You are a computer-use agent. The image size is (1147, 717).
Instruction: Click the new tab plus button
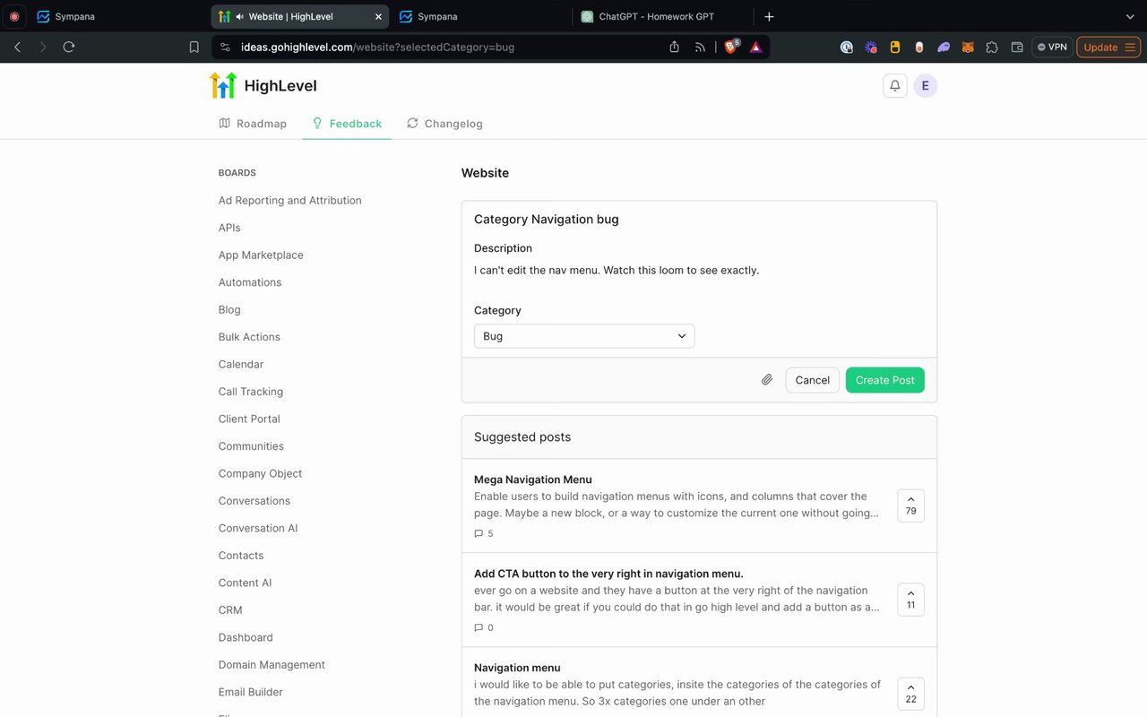769,16
